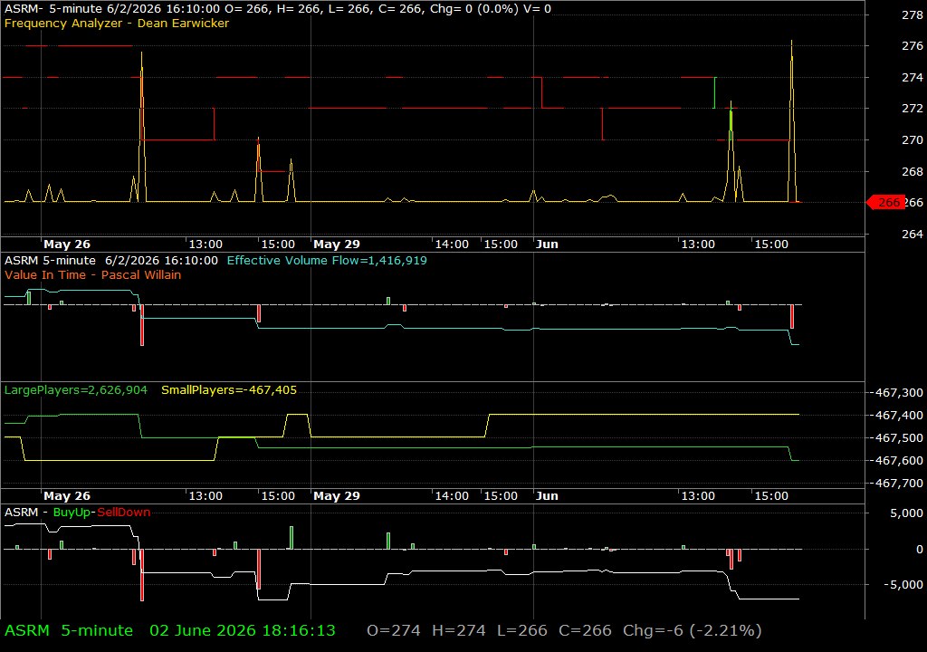Screen dimensions: 927x652
Task: Select the 268 price axis label
Action: pyautogui.click(x=913, y=171)
